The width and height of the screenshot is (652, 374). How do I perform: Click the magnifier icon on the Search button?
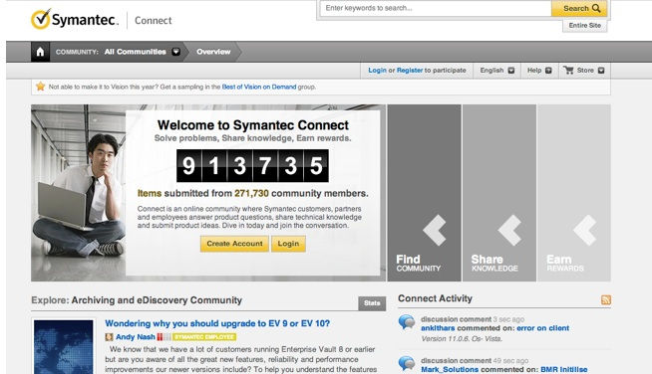(x=596, y=8)
